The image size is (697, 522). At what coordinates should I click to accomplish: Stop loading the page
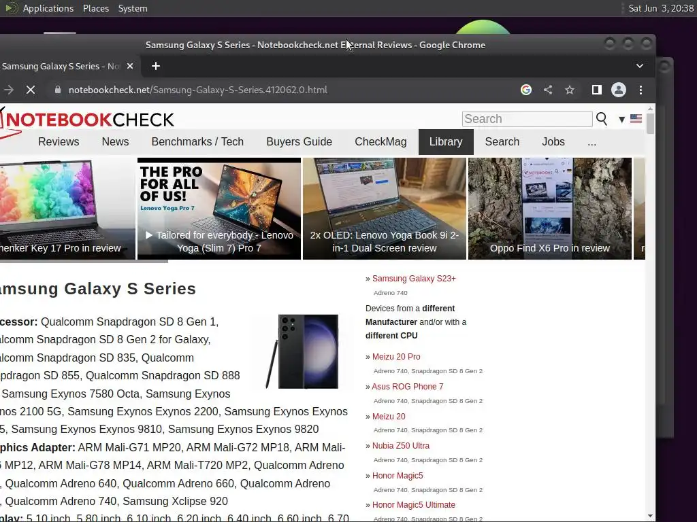coord(31,90)
